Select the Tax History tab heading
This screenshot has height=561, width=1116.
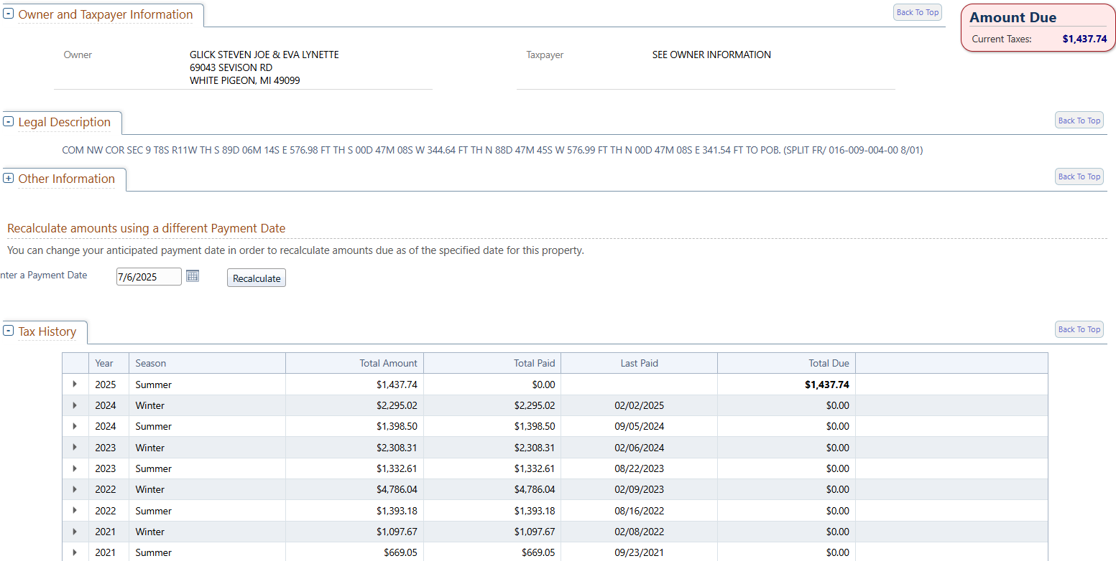pyautogui.click(x=47, y=331)
